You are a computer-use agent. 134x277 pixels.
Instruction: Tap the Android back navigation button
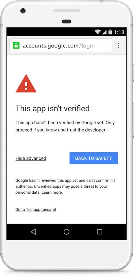point(33,231)
